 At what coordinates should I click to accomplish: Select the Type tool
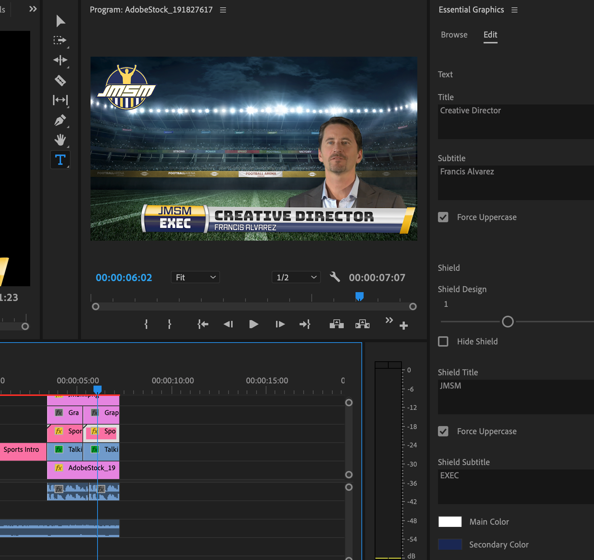(60, 159)
